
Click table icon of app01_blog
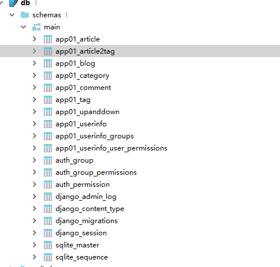click(x=48, y=63)
